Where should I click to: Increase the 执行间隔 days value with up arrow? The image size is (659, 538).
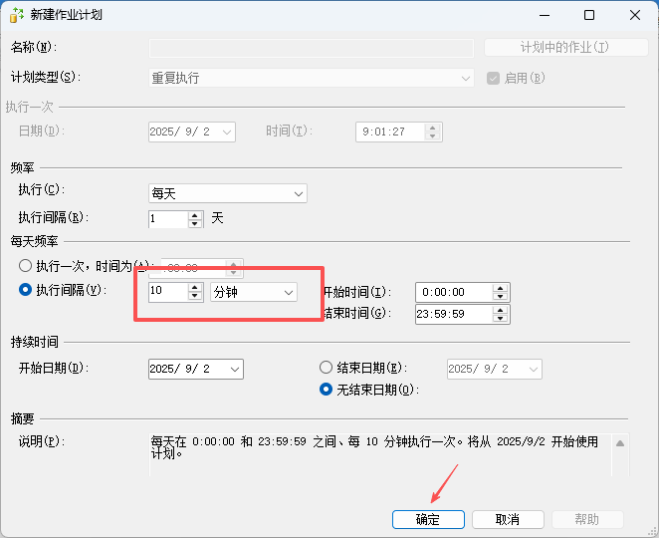195,213
